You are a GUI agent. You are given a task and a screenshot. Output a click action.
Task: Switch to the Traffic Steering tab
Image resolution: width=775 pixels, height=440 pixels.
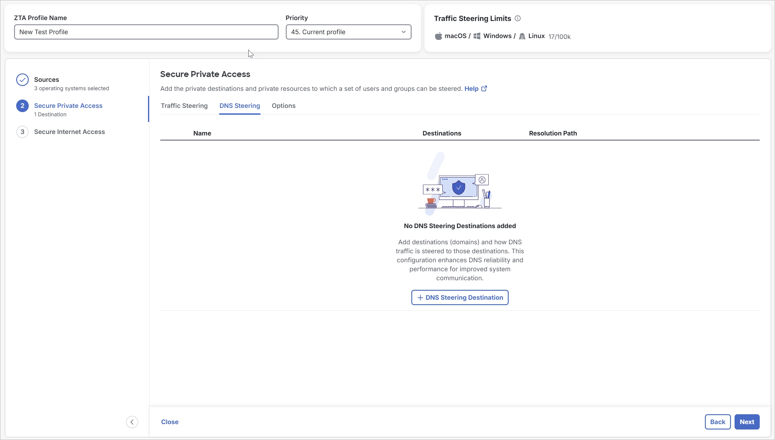pos(184,106)
